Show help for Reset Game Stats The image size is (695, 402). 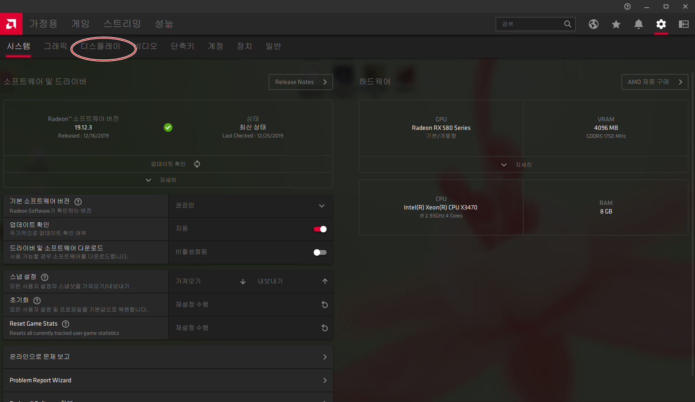pyautogui.click(x=66, y=324)
